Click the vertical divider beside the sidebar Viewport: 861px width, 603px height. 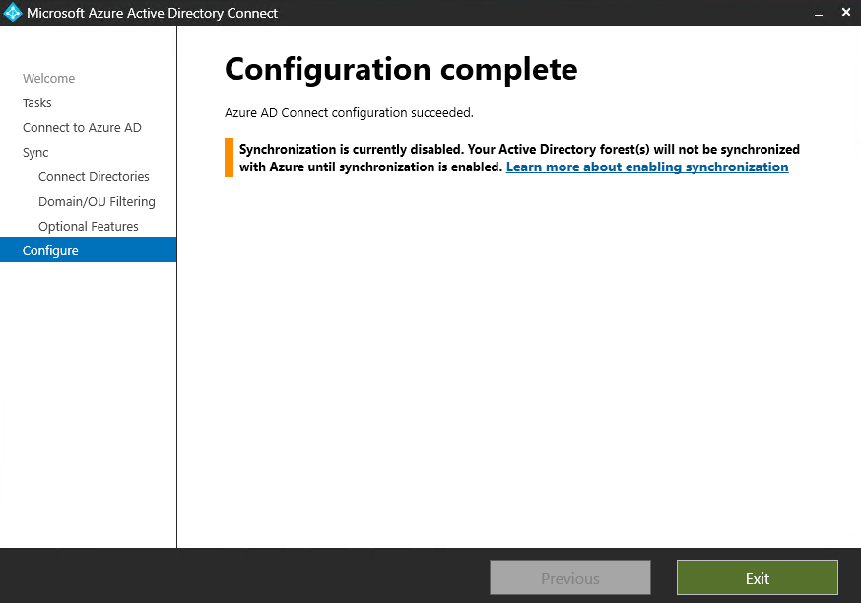click(x=177, y=394)
